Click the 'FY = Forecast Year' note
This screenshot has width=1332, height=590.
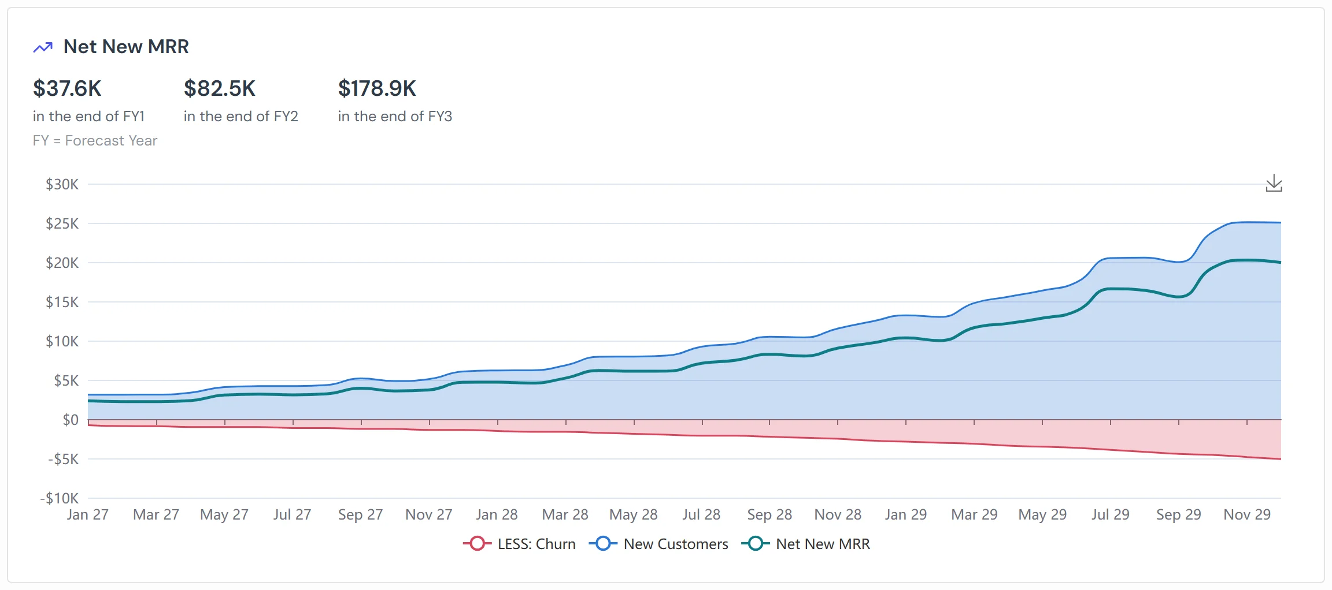point(95,140)
